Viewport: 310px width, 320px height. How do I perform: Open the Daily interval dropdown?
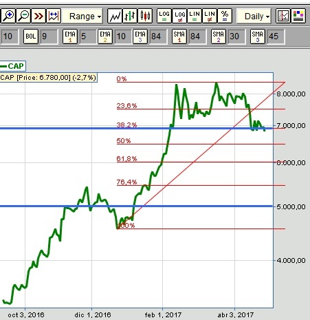pyautogui.click(x=254, y=16)
